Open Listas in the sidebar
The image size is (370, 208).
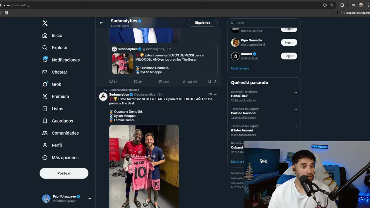[x=53, y=109]
